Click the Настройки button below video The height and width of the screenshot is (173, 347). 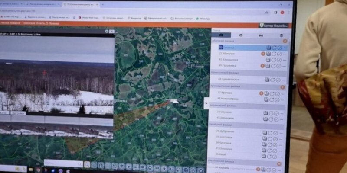click(18, 113)
